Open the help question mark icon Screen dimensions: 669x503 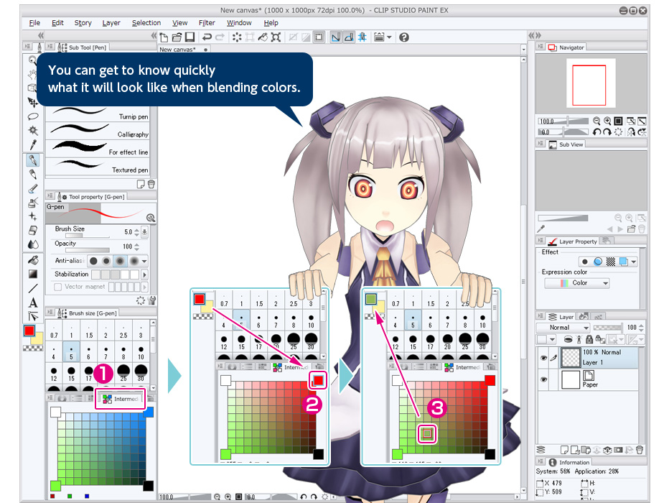tap(404, 37)
